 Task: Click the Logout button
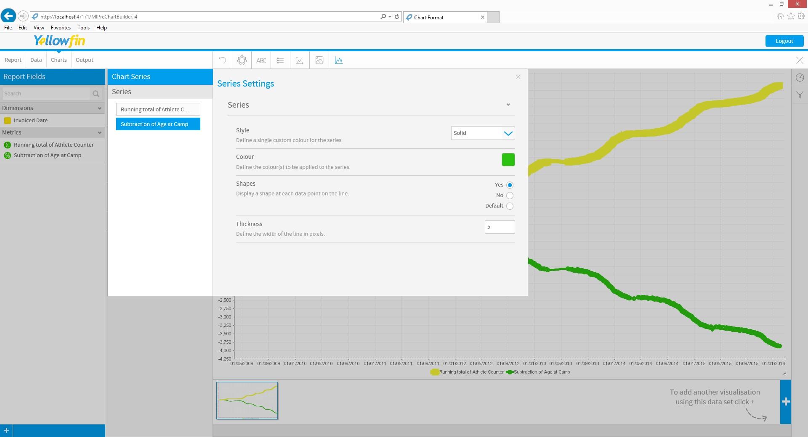tap(784, 41)
